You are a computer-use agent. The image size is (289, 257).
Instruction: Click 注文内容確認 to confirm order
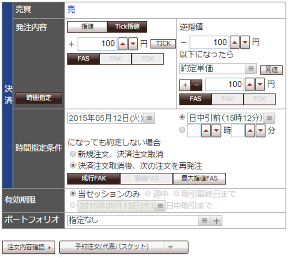(29, 247)
